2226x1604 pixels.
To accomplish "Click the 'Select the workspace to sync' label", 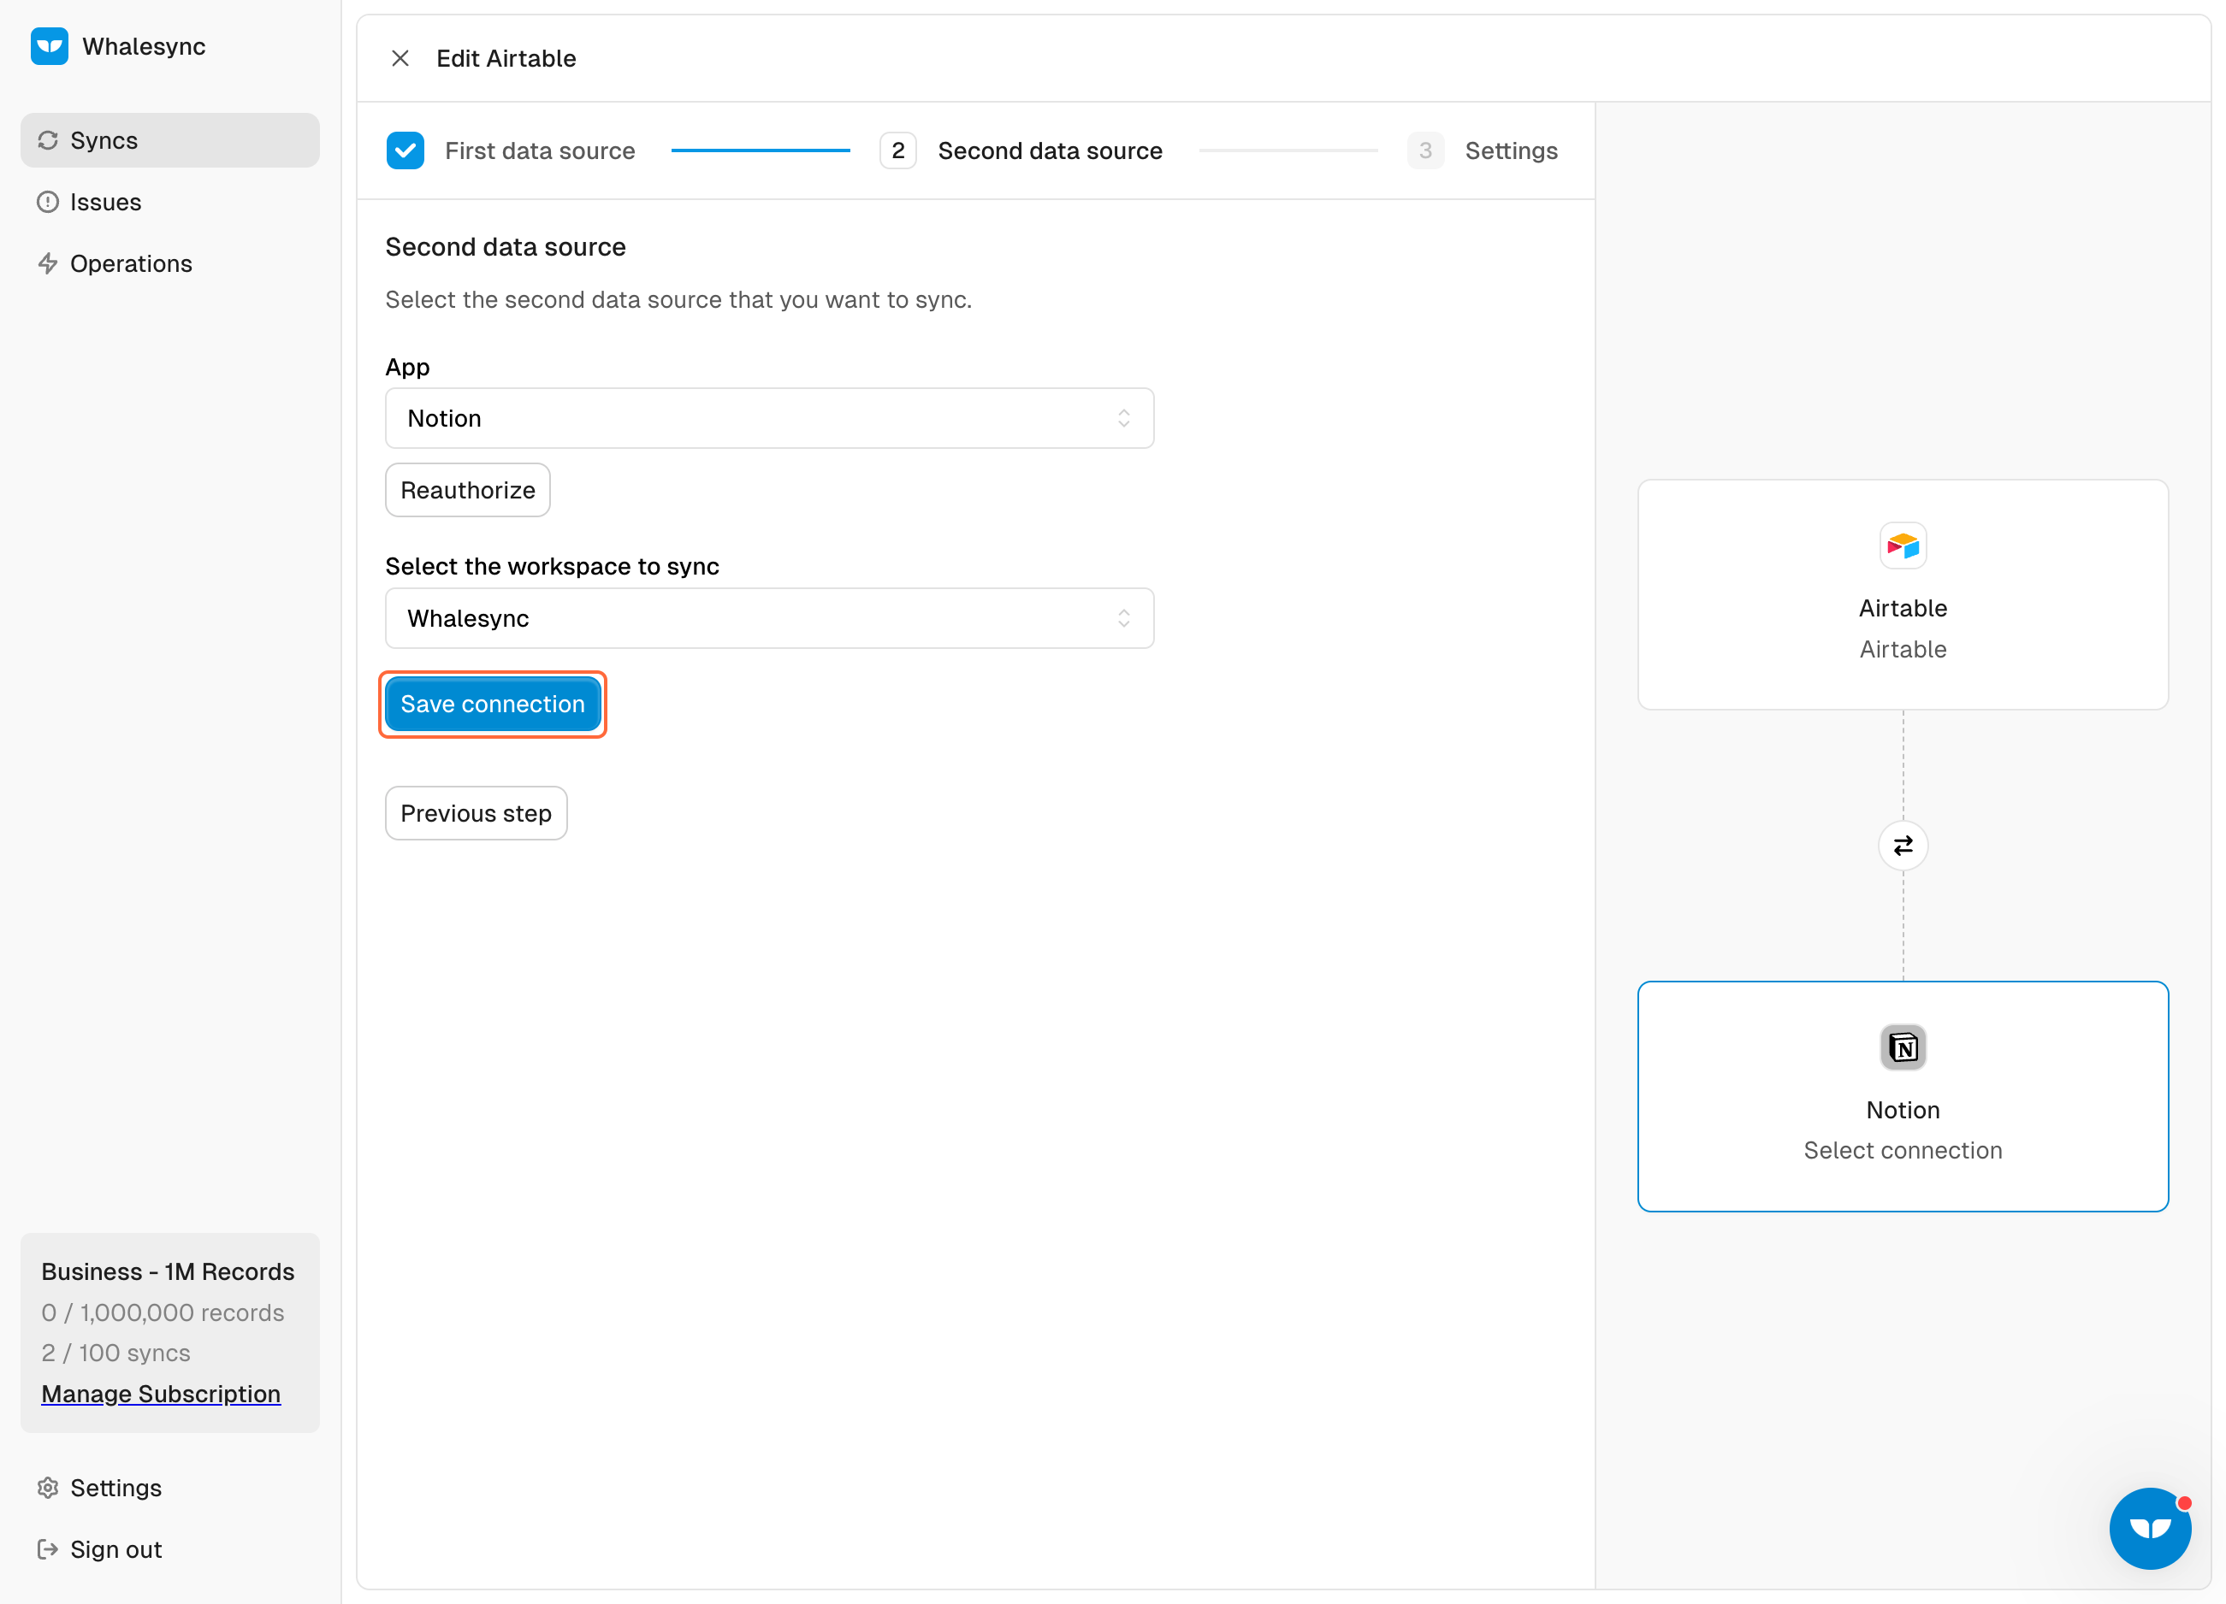I will [x=553, y=566].
